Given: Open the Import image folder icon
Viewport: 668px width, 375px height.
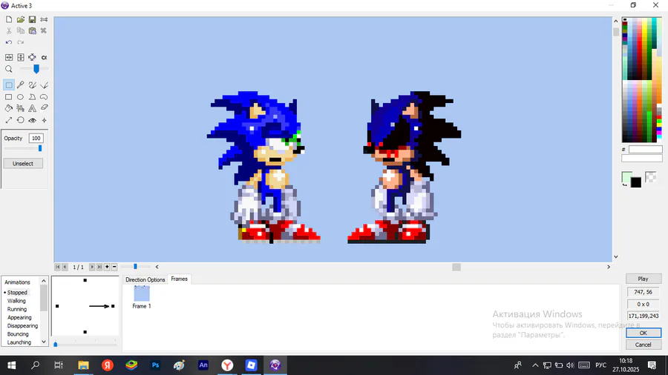Looking at the screenshot, I should click(21, 19).
